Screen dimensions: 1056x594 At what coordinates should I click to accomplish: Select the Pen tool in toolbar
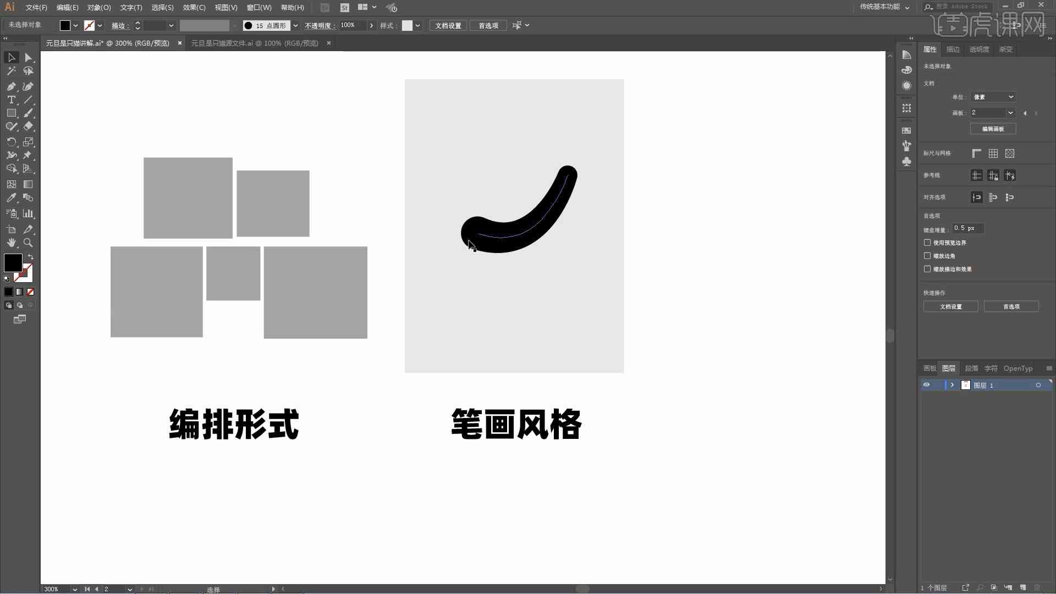11,86
